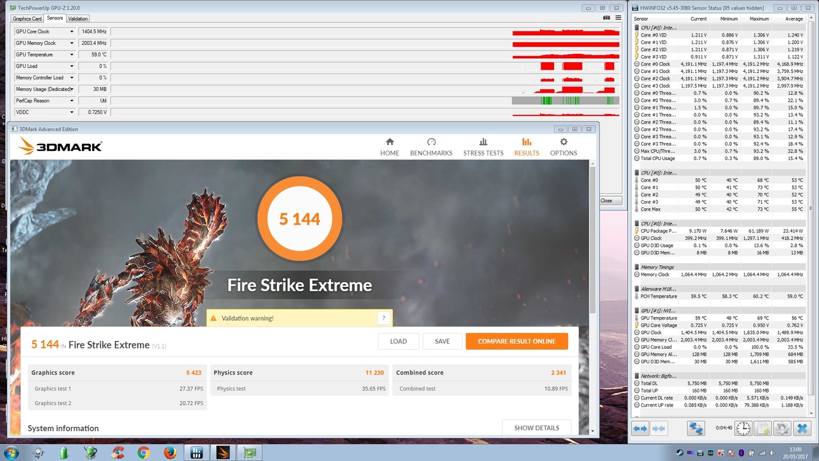
Task: Switch to GPU-Z Validation tab
Action: 78,19
